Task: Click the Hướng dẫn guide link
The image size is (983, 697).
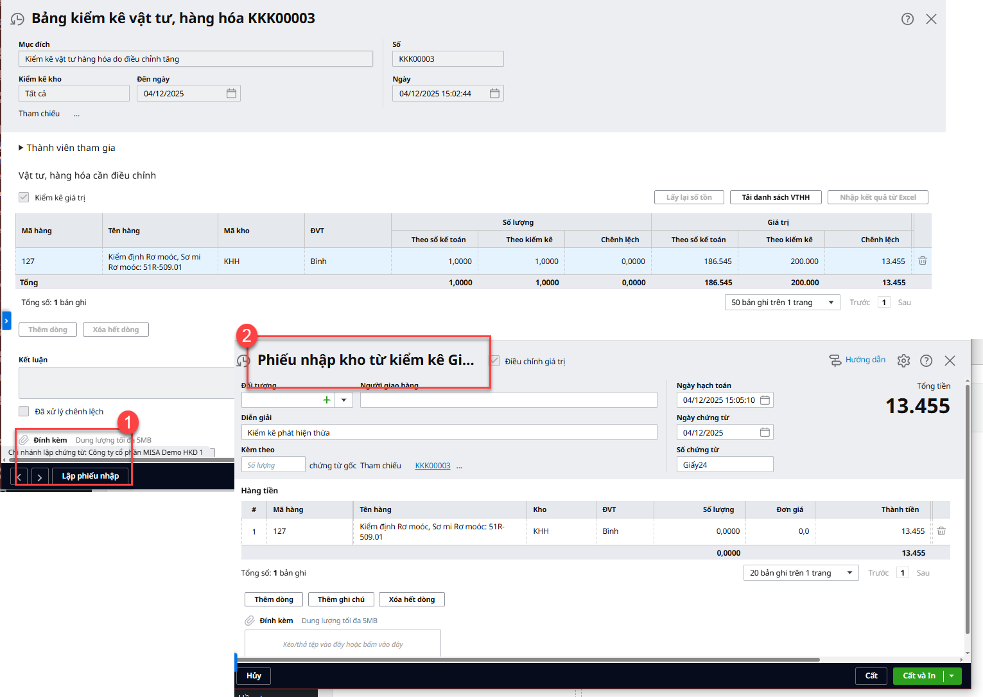Action: coord(864,360)
